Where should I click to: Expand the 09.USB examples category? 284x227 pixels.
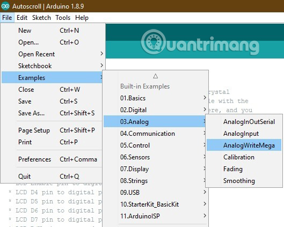(x=156, y=193)
